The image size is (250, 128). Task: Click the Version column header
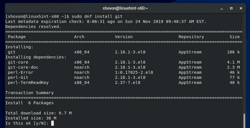coord(123,37)
